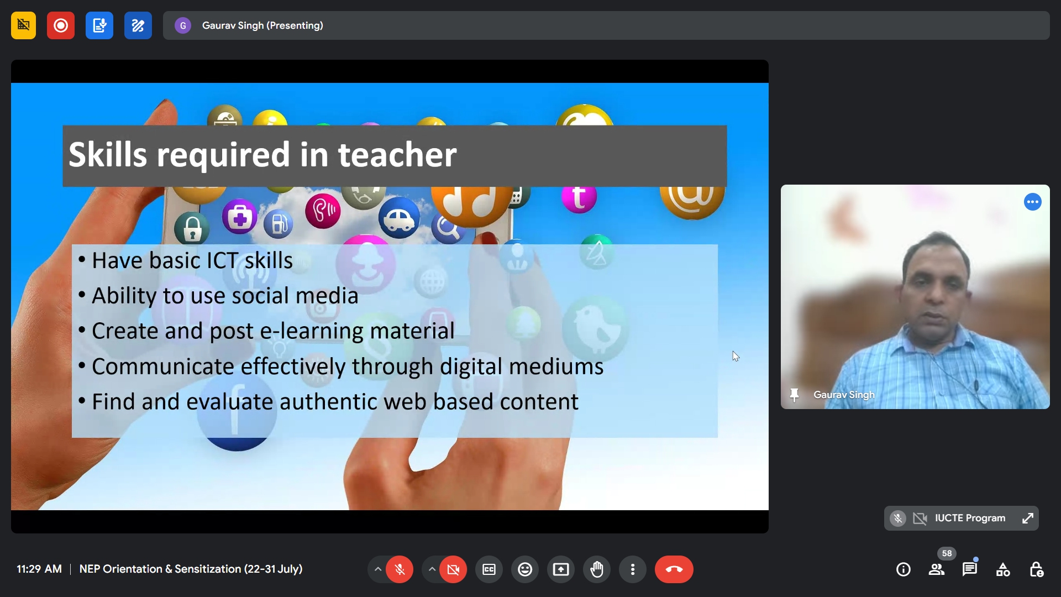
Task: Toggle closed captions button
Action: coord(489,569)
